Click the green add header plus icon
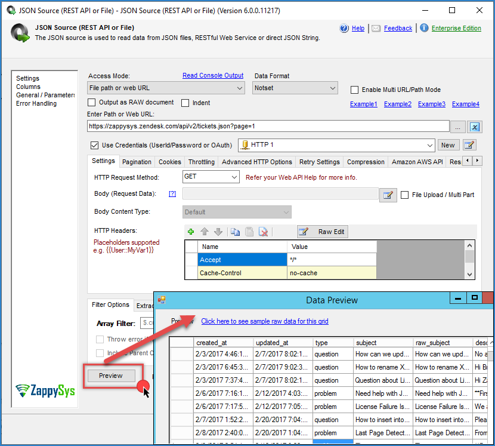495x446 pixels. (191, 232)
